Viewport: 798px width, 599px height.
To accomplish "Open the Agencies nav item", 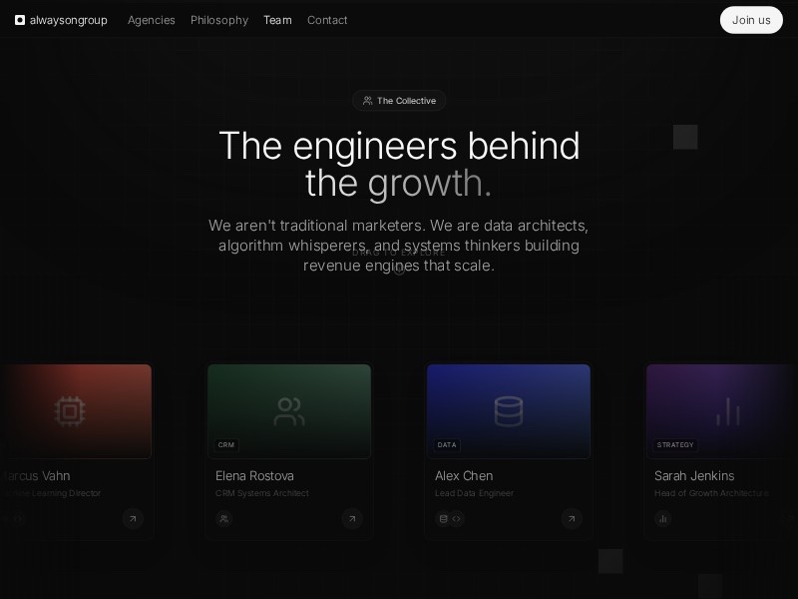I will point(151,20).
